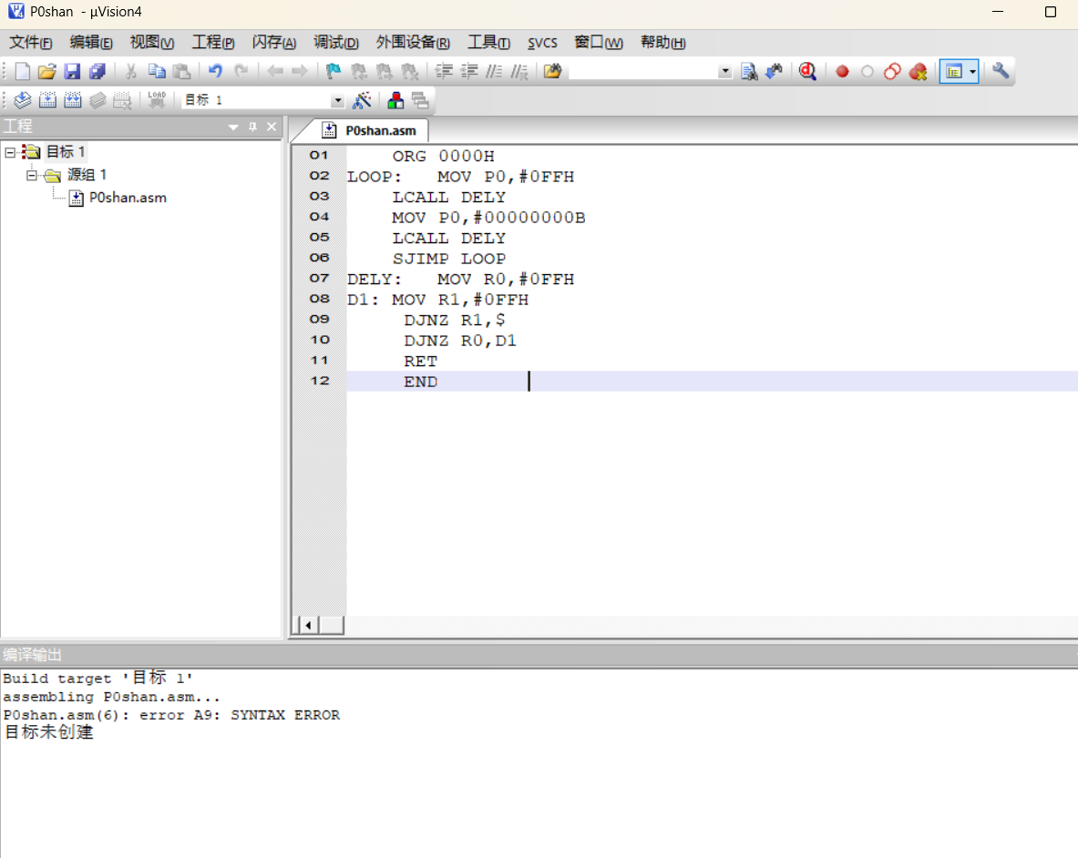Insert a breakpoint with the red dot icon
The width and height of the screenshot is (1078, 858).
coord(842,71)
